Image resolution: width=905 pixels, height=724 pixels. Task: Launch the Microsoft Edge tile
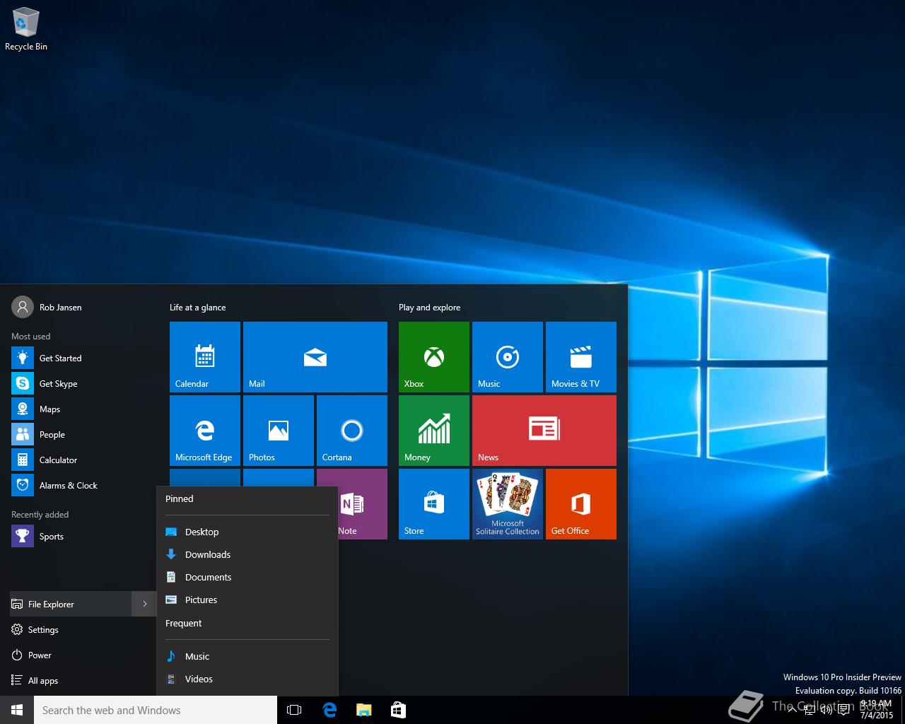(205, 431)
